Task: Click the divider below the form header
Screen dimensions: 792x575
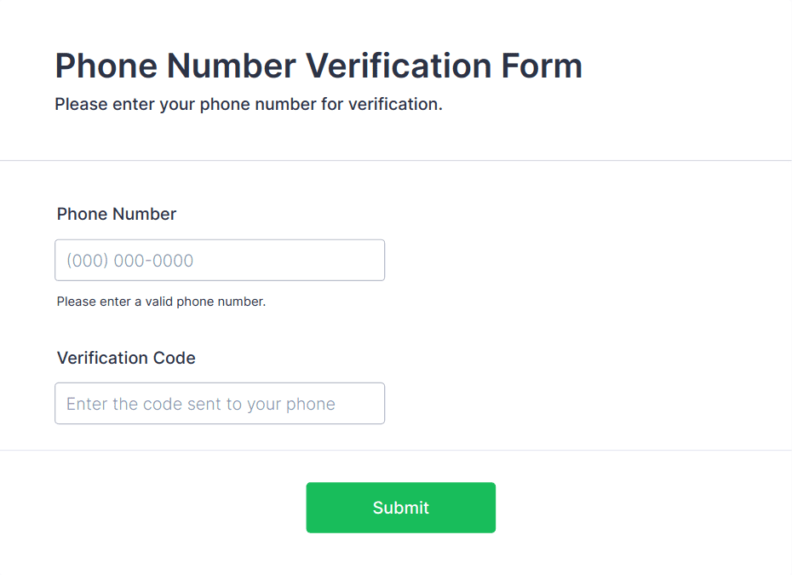Action: point(396,158)
